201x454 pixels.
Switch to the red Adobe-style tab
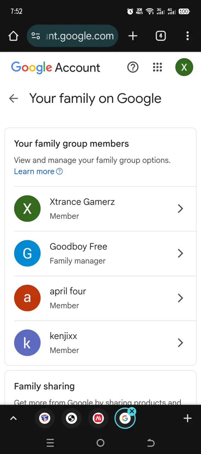(98, 419)
